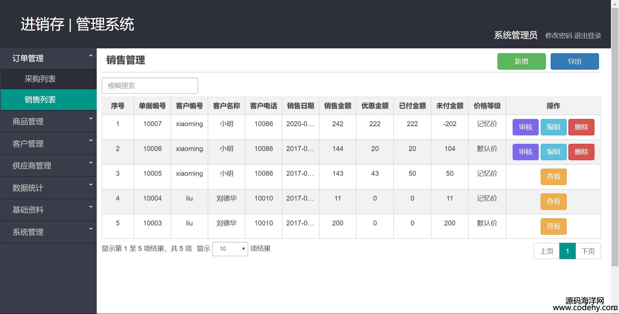
Task: Sort by 单据编号 column header
Action: pos(152,106)
